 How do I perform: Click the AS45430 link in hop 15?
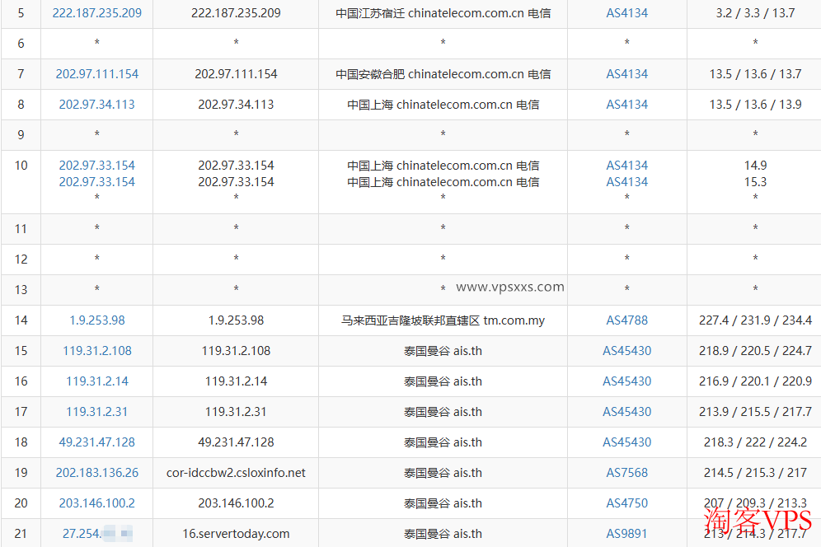tap(626, 351)
